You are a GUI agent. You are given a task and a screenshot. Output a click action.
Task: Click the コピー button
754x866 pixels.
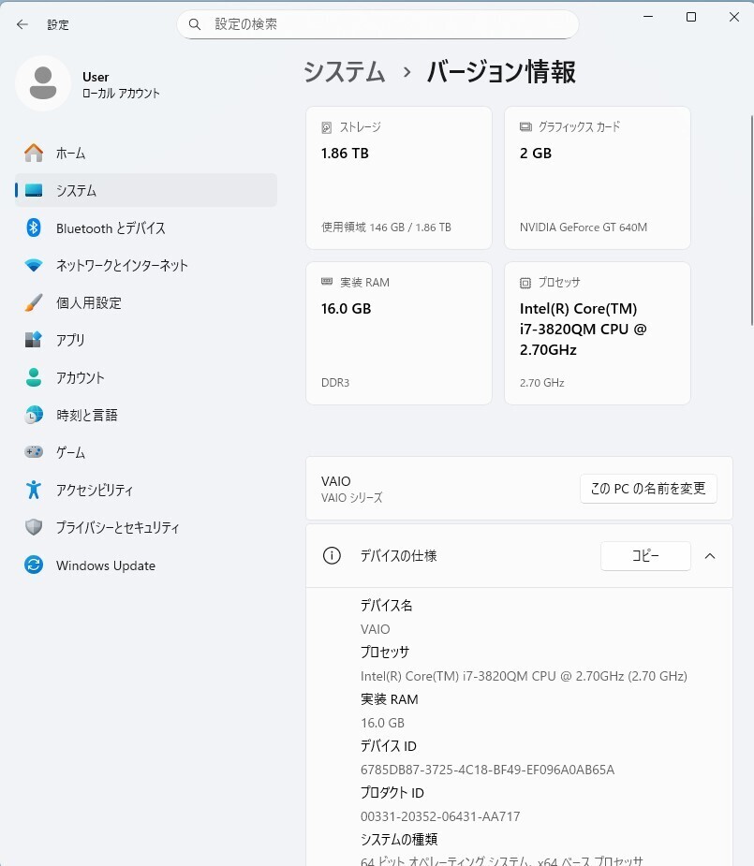[645, 555]
